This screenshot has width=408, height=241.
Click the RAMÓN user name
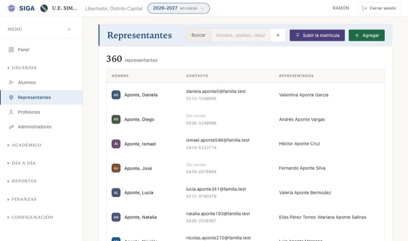pyautogui.click(x=341, y=8)
